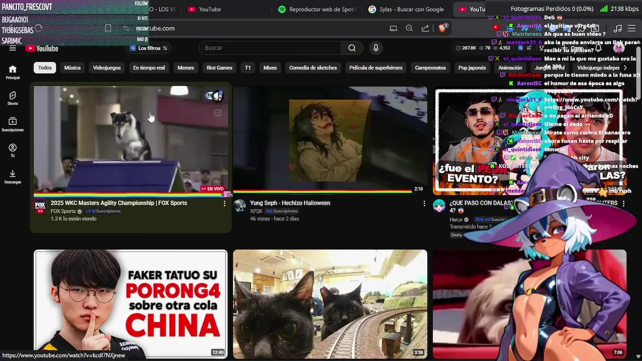Open Shorts from the sidebar
642x361 pixels.
[13, 98]
